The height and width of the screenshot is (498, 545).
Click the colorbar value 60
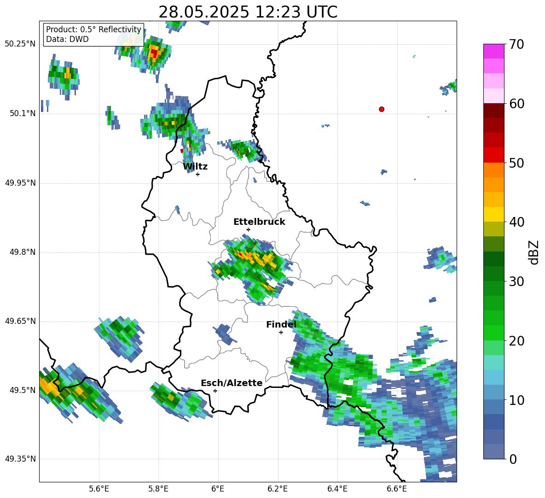tap(516, 104)
